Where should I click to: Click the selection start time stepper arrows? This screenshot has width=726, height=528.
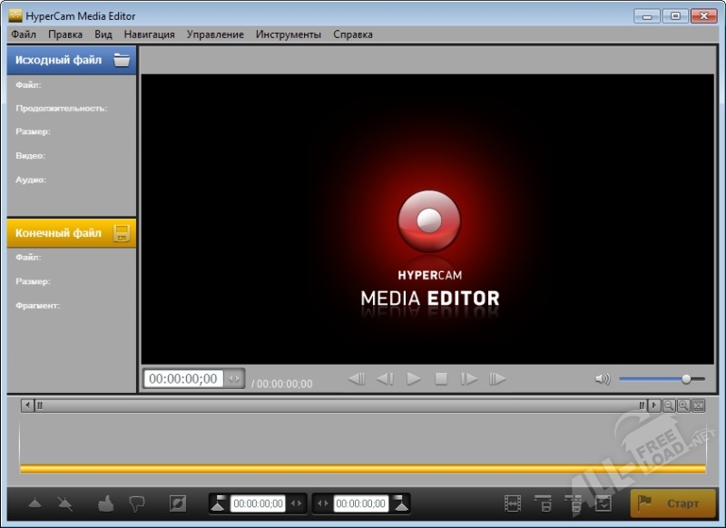(x=296, y=504)
